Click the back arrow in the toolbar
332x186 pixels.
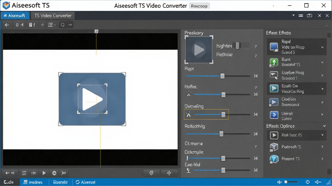pyautogui.click(x=7, y=25)
